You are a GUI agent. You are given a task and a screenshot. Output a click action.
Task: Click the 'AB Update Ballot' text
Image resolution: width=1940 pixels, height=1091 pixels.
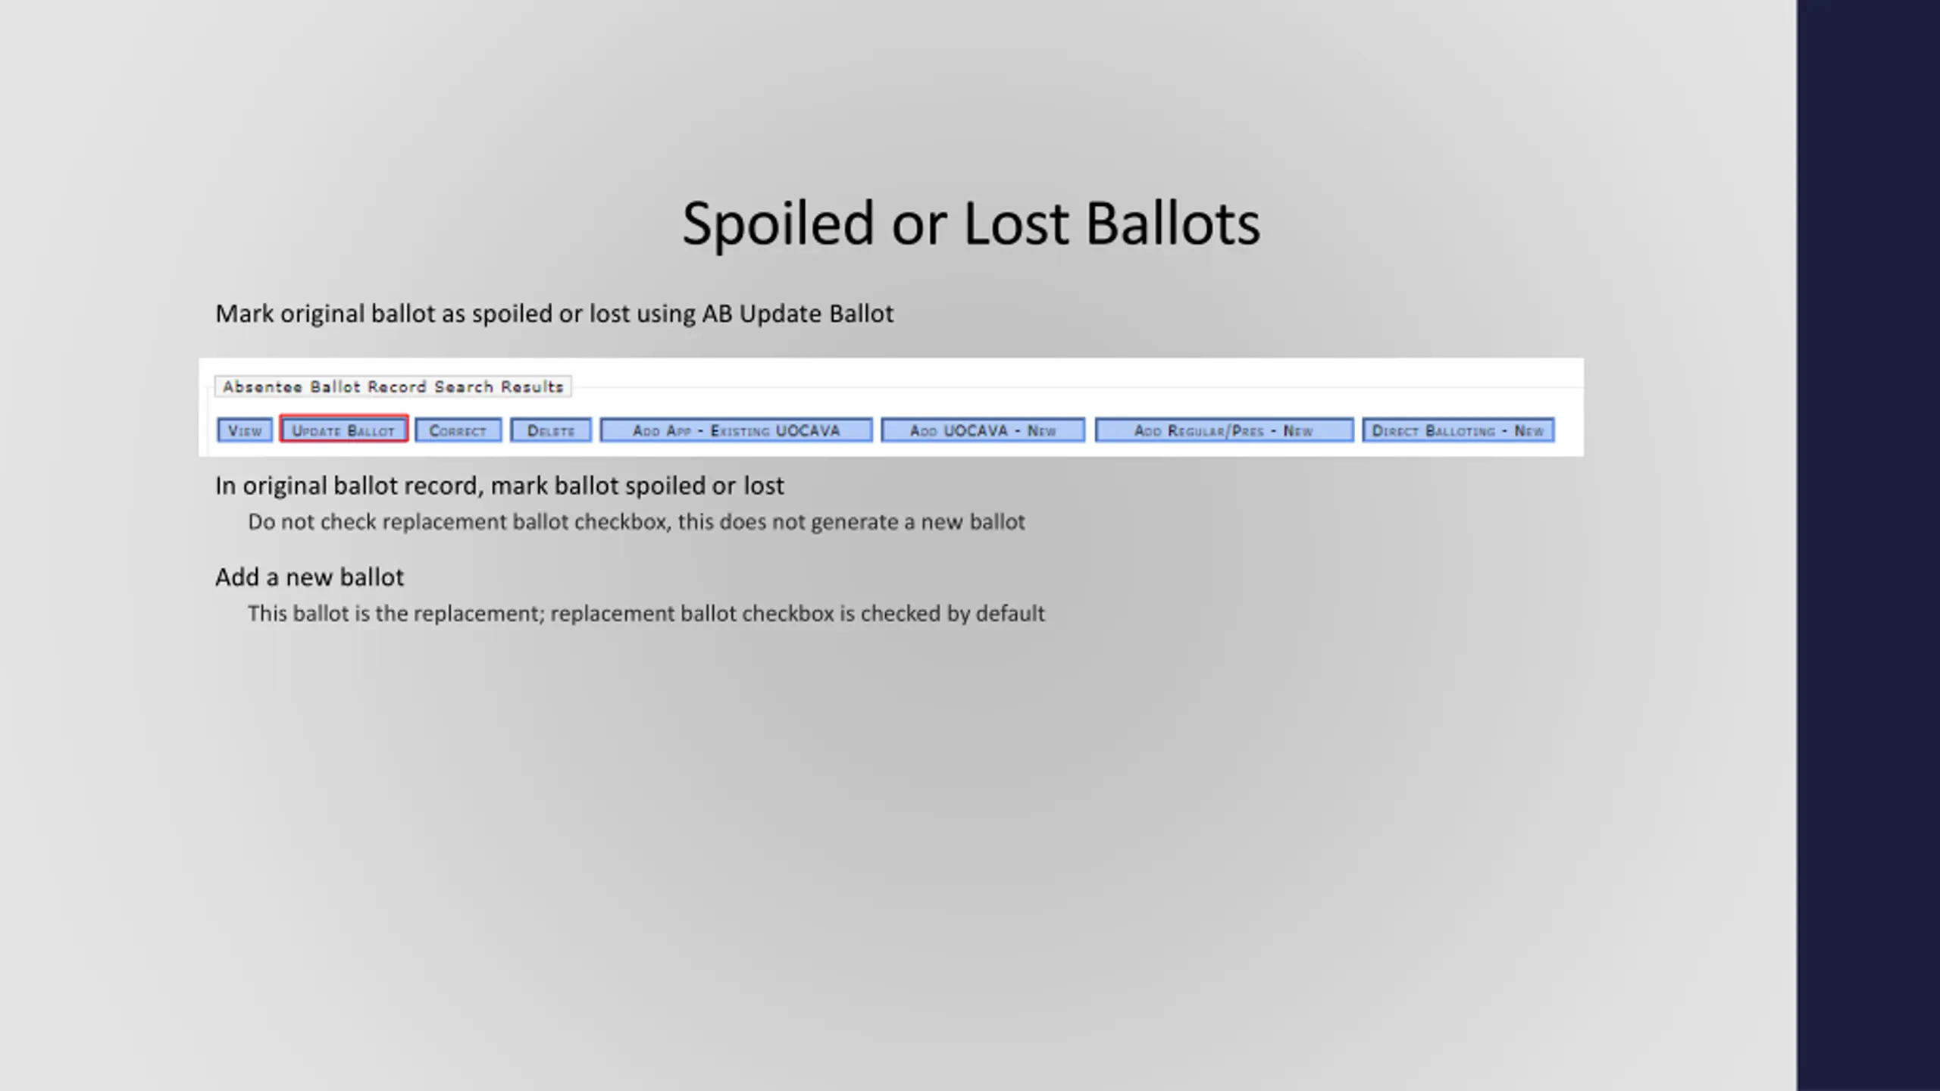click(797, 314)
